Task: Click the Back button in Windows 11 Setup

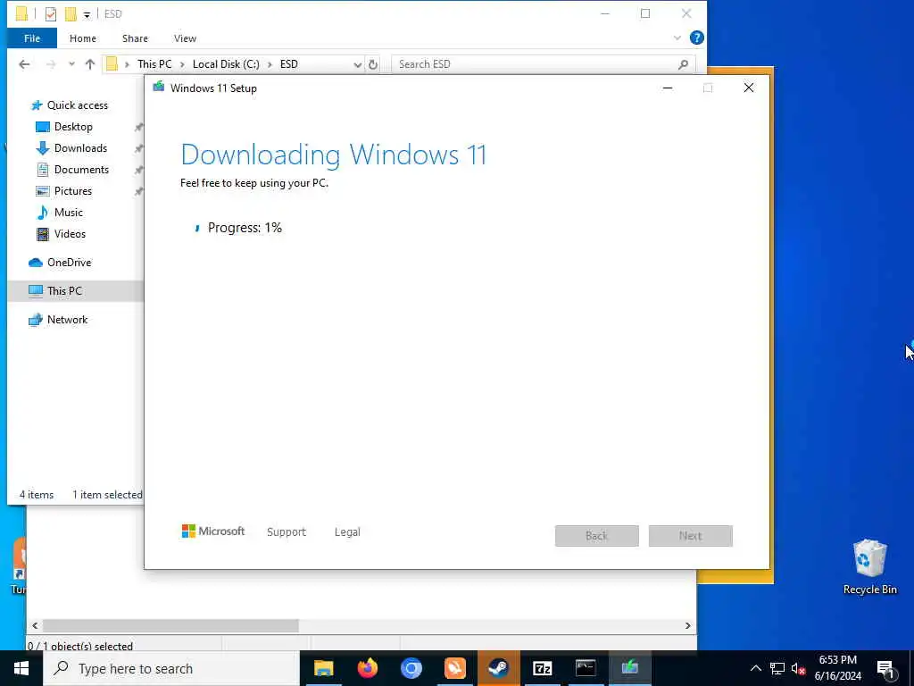Action: pyautogui.click(x=597, y=536)
